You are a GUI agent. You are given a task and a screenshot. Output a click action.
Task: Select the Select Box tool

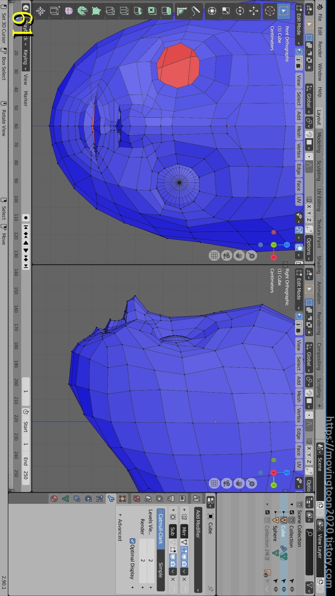coord(283,11)
